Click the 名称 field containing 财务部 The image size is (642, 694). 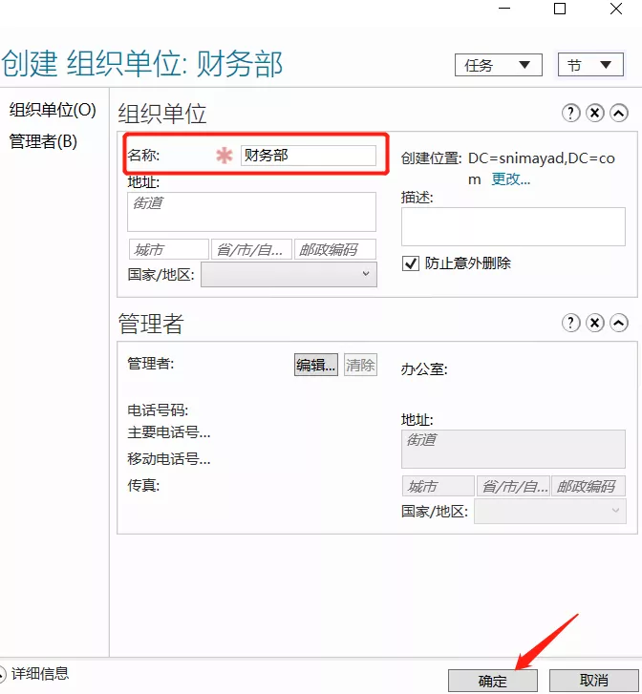click(308, 155)
